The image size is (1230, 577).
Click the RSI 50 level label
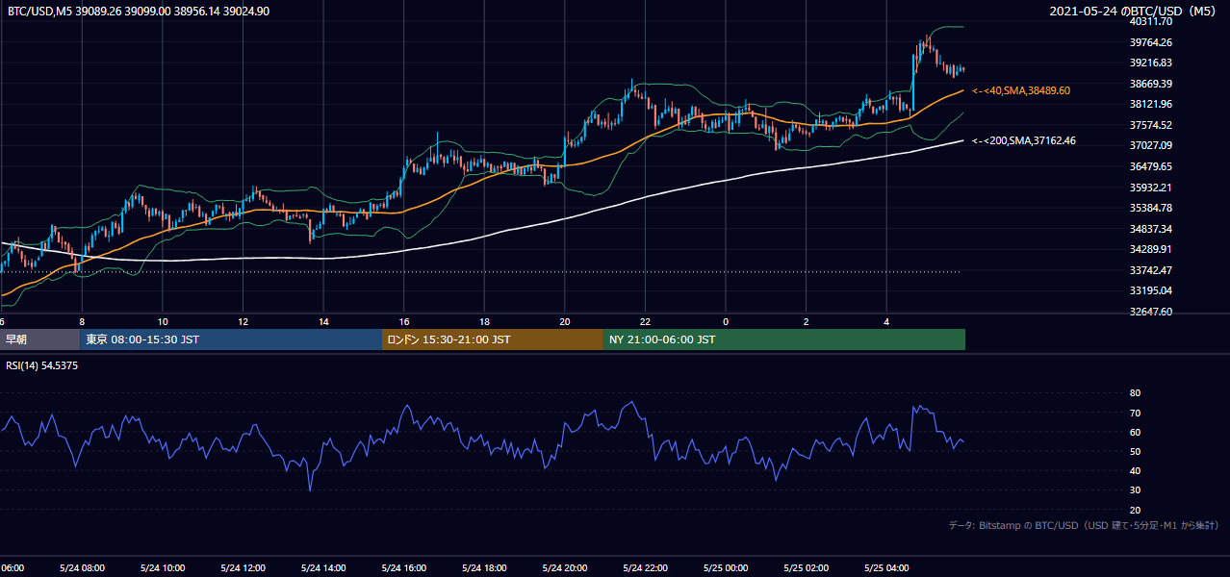click(x=1135, y=452)
